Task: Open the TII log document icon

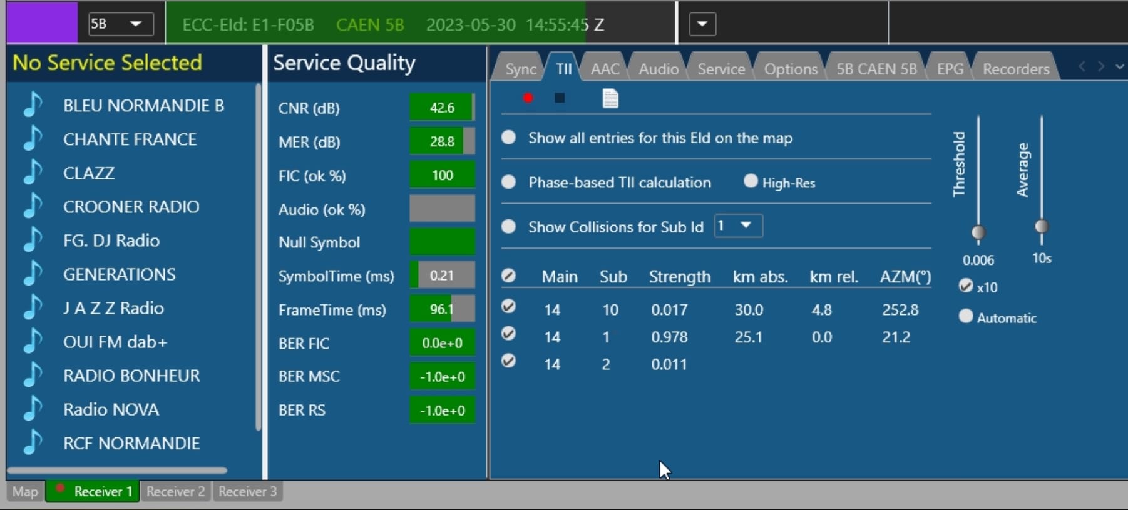Action: [x=610, y=98]
